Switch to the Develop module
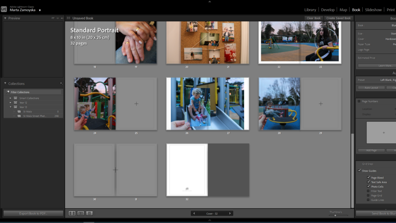This screenshot has height=223, width=396. (x=328, y=10)
